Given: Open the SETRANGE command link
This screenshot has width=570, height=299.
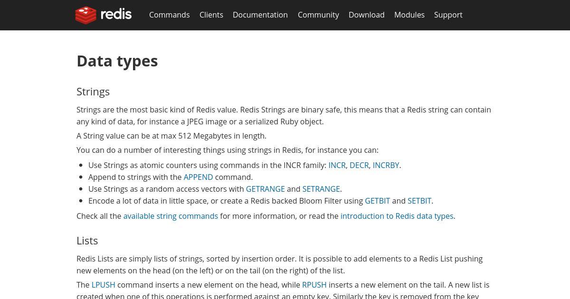Looking at the screenshot, I should (321, 189).
